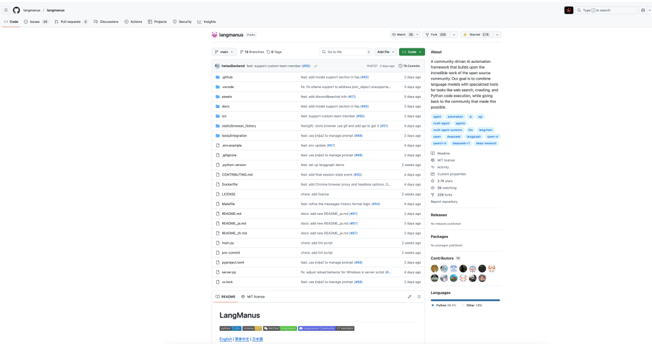Viewport: 652px width, 344px height.
Task: Open the pyproject.toml file
Action: [x=233, y=263]
